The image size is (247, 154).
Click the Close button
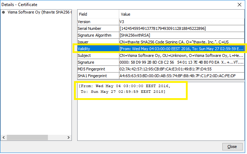pos(232,147)
